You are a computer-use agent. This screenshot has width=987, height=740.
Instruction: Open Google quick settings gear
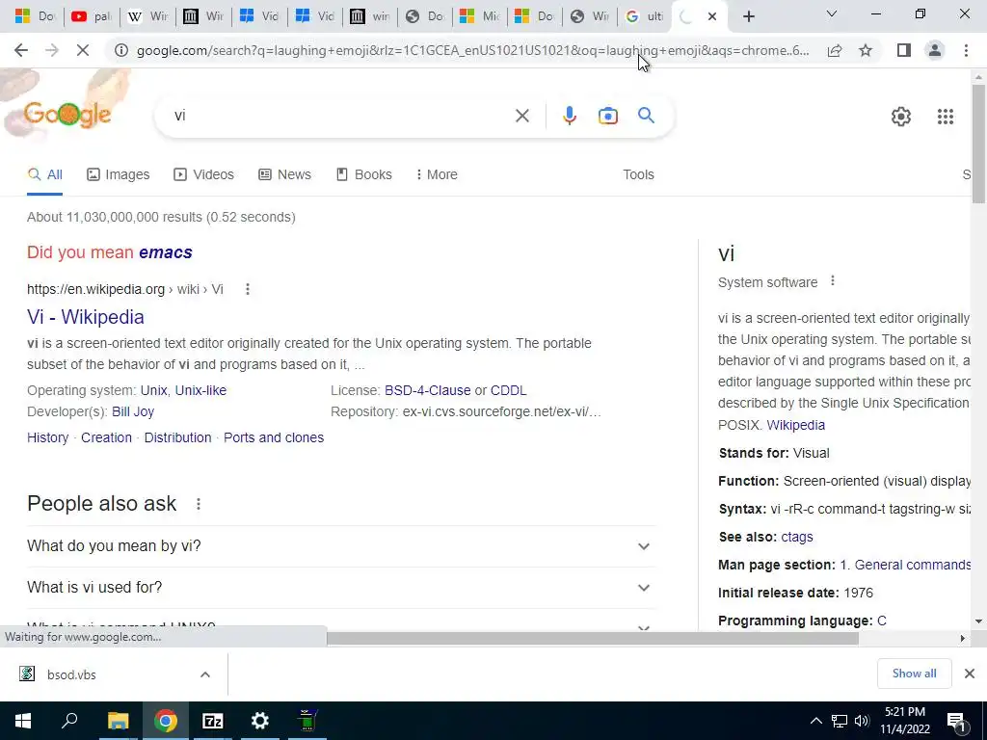point(901,117)
